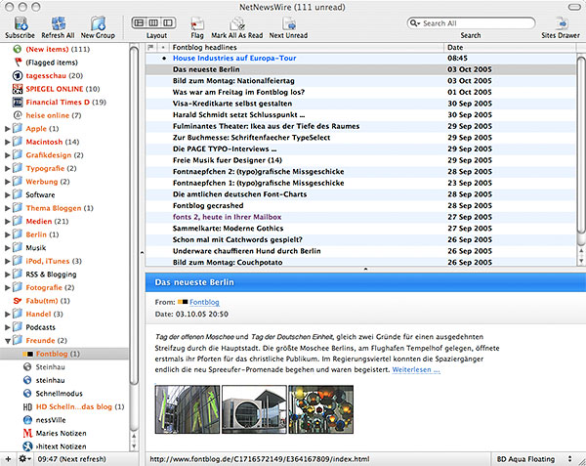The height and width of the screenshot is (466, 586).
Task: Sort by the flag column header
Action: [x=150, y=48]
